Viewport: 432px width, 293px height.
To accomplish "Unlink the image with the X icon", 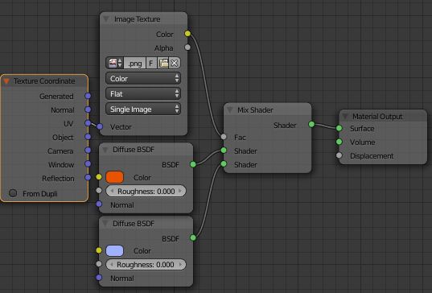I will [x=175, y=63].
